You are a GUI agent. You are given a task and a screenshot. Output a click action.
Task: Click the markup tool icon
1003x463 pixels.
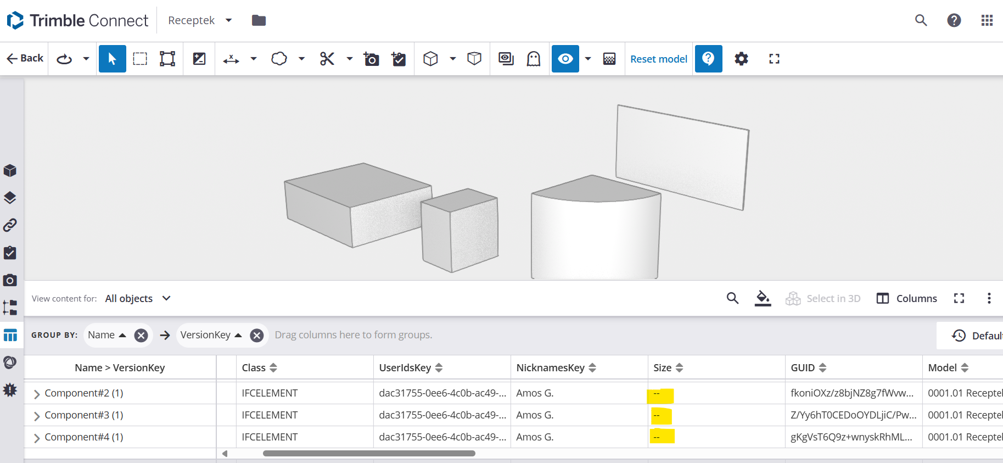pos(279,59)
